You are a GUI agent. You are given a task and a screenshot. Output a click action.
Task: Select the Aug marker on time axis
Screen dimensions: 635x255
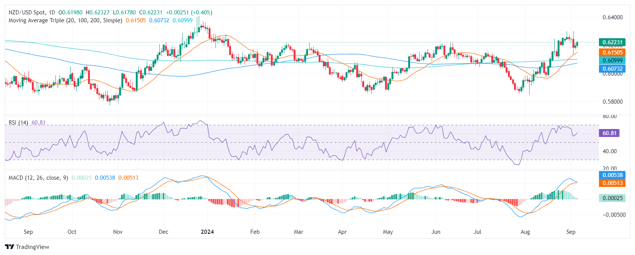[x=525, y=232]
